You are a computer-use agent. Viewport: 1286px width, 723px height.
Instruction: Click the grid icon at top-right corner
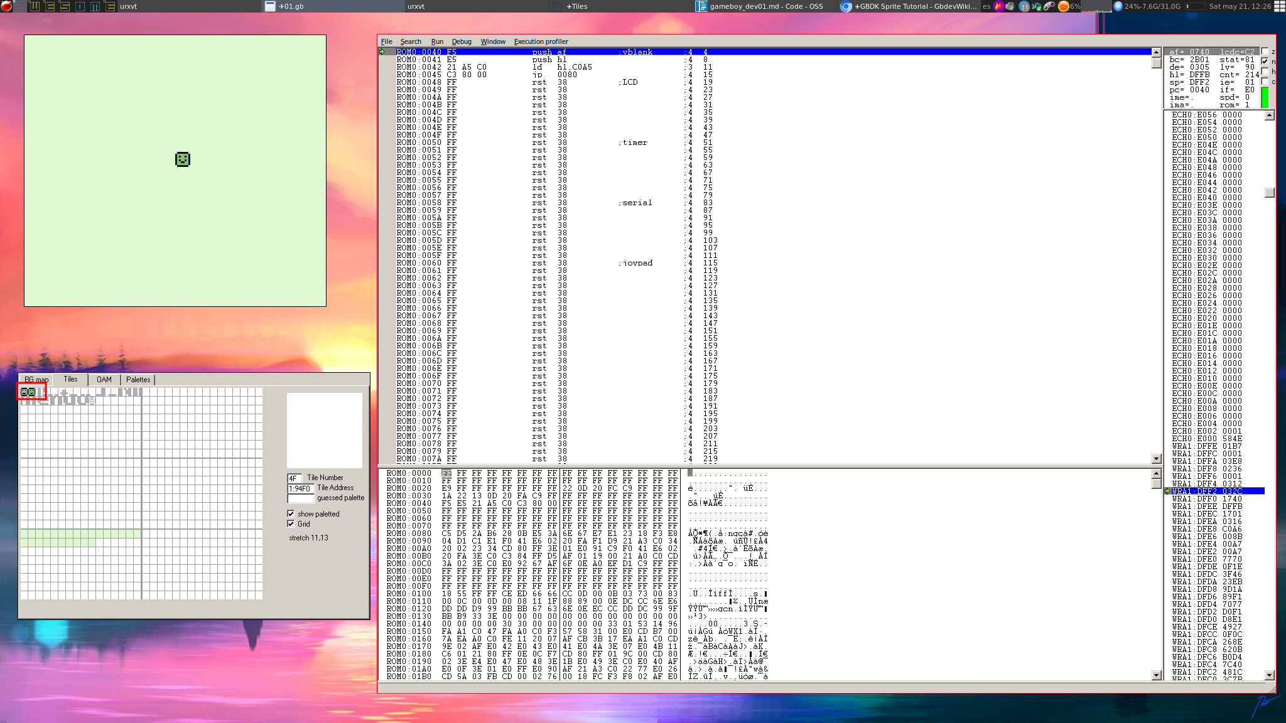(x=1280, y=6)
